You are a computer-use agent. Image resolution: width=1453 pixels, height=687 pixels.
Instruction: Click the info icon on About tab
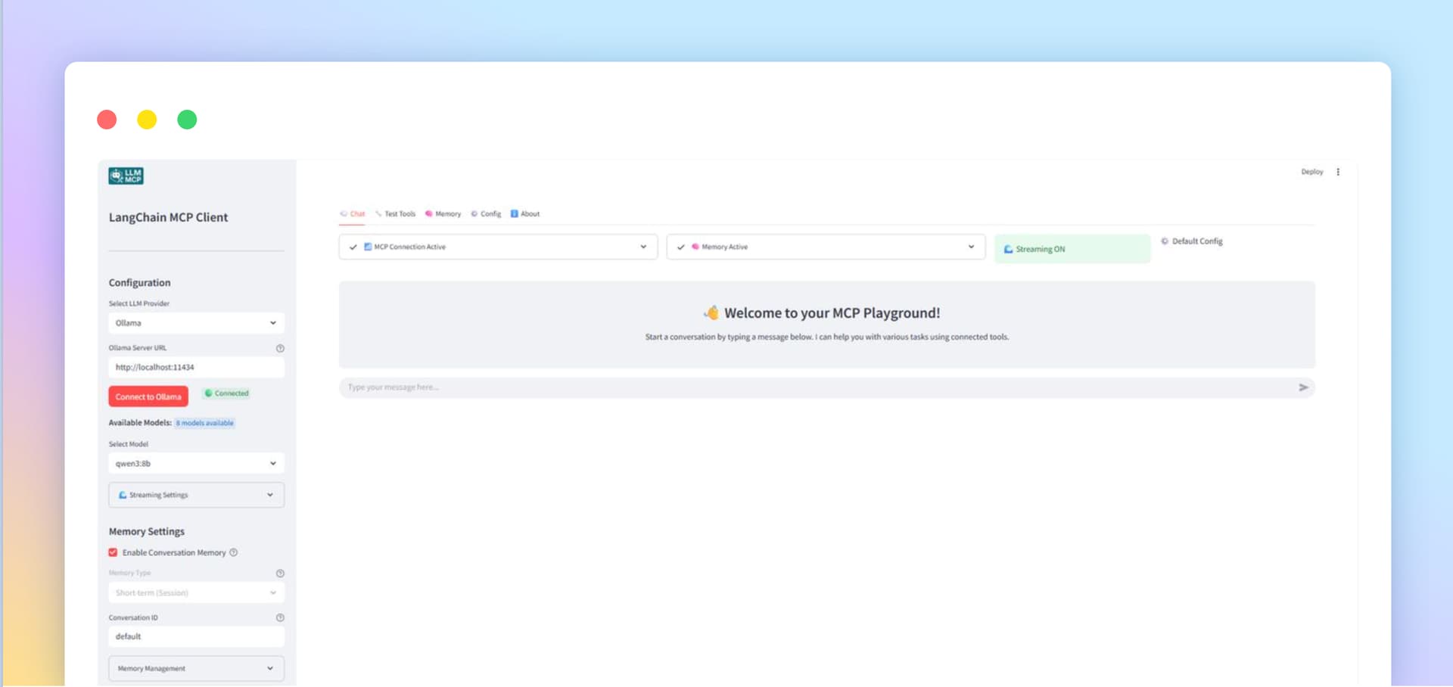[x=515, y=214]
